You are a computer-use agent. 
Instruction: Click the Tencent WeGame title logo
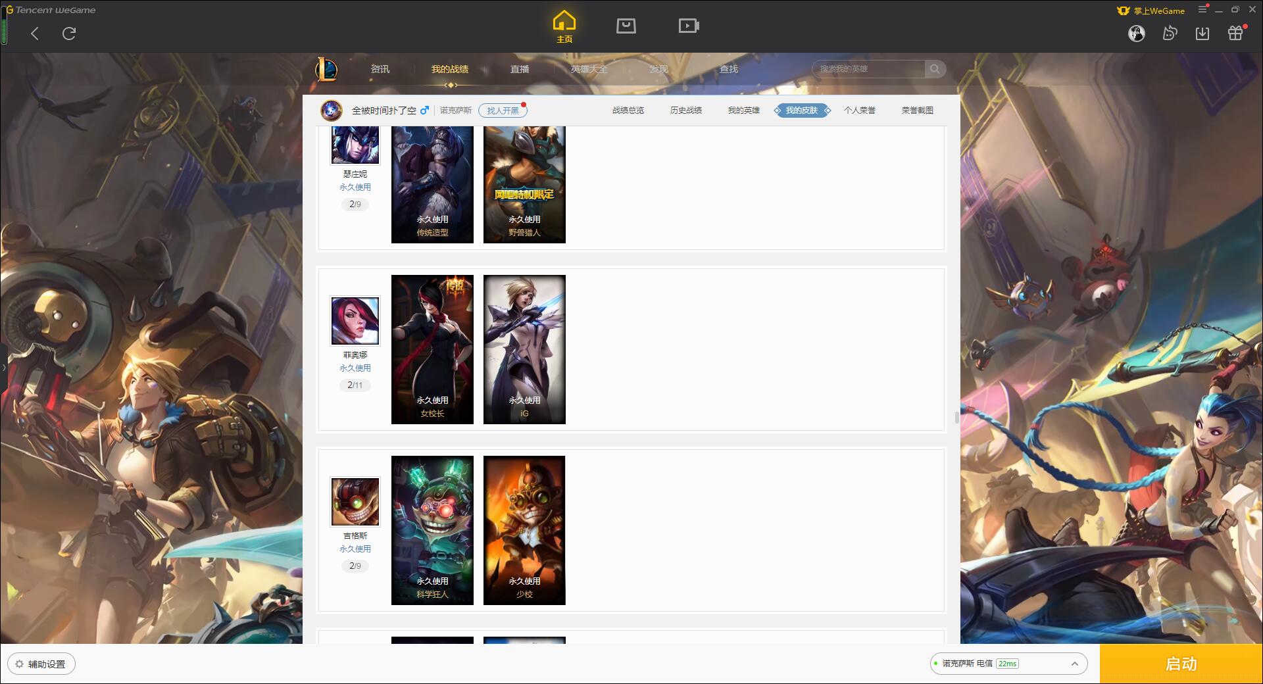(51, 10)
